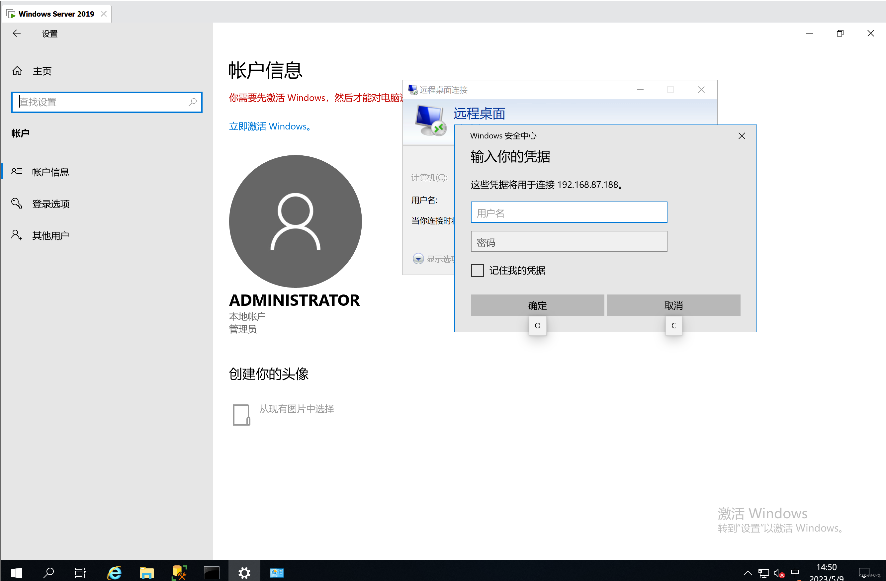The height and width of the screenshot is (581, 886).
Task: Click the 用户名 input field
Action: pos(569,212)
